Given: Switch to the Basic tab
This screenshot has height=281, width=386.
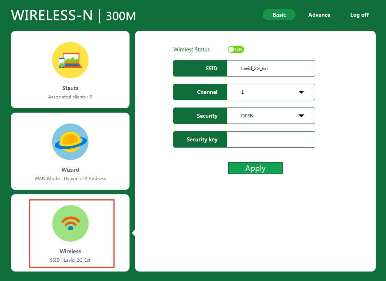Looking at the screenshot, I should pos(279,15).
